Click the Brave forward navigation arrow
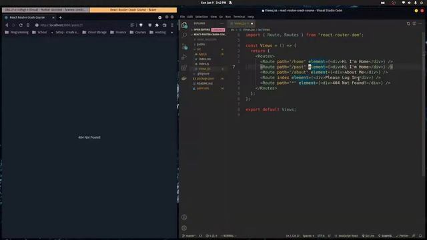 pyautogui.click(x=13, y=25)
